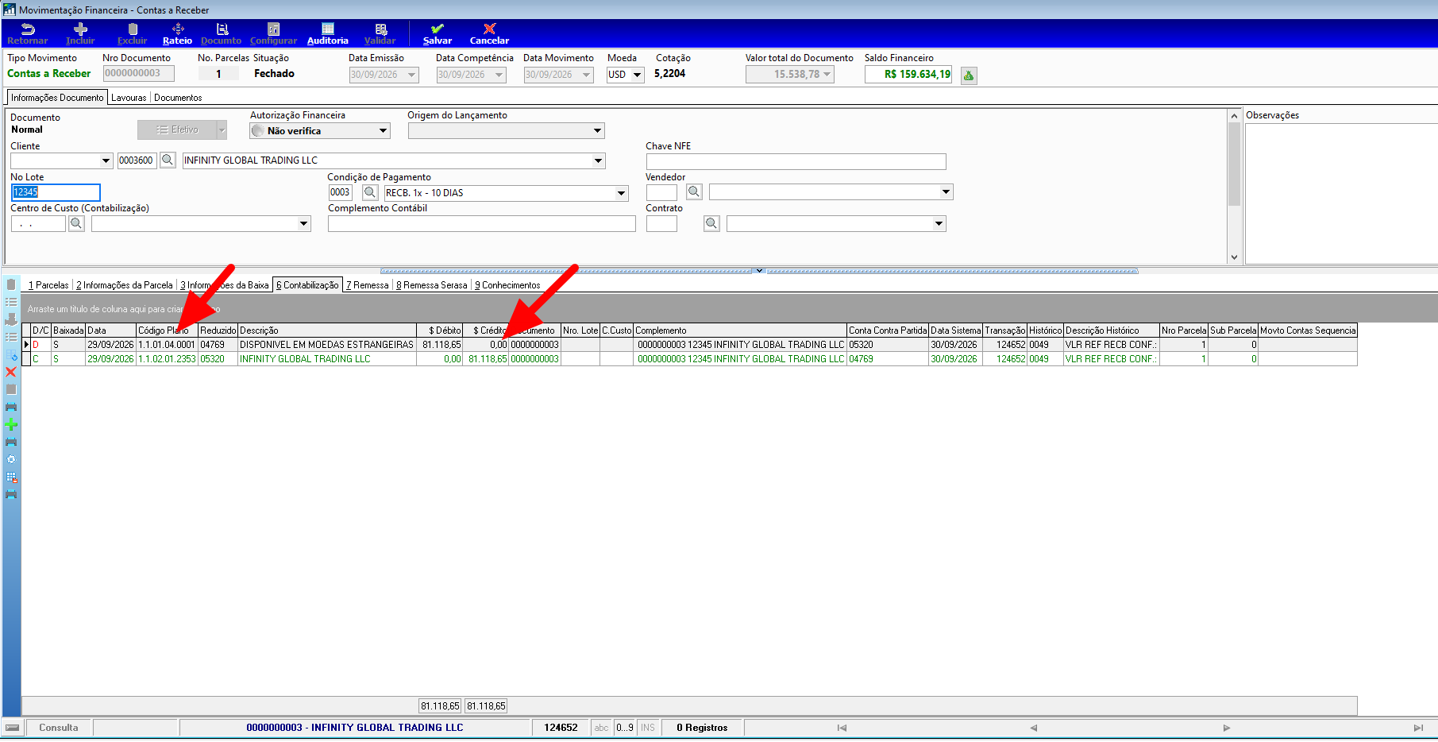Open the 1 Parcelas tab

(48, 285)
